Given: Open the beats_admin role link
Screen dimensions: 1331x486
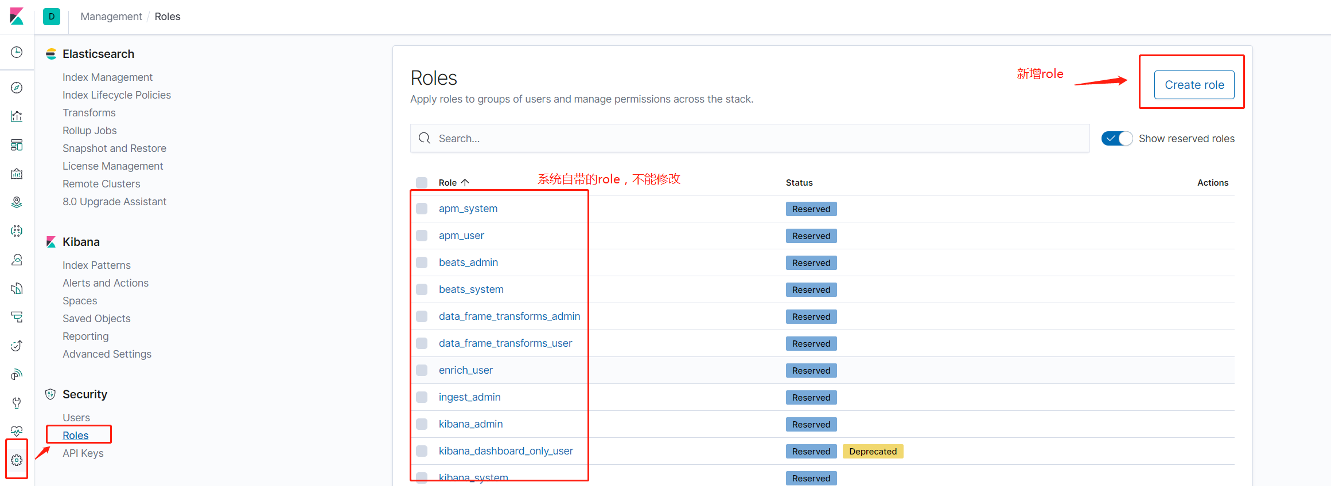Looking at the screenshot, I should (x=468, y=262).
